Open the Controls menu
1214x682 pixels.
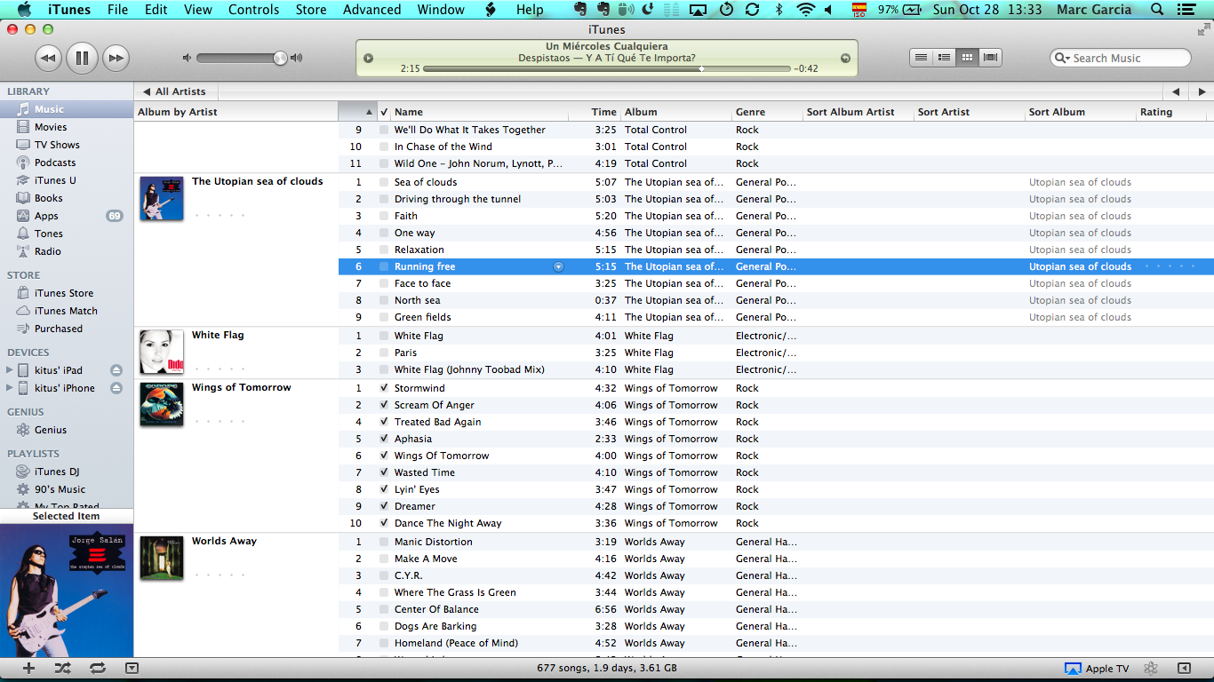254,10
